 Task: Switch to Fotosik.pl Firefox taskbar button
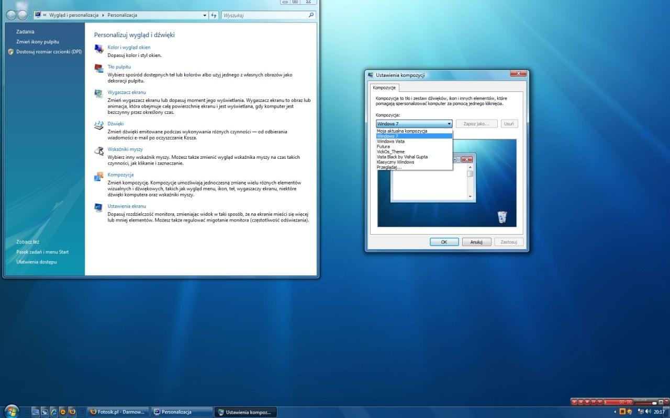[x=118, y=412]
